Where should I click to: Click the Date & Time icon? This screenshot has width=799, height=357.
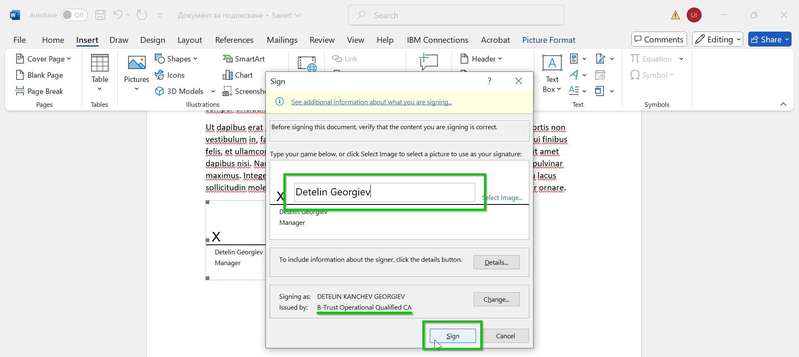click(600, 75)
